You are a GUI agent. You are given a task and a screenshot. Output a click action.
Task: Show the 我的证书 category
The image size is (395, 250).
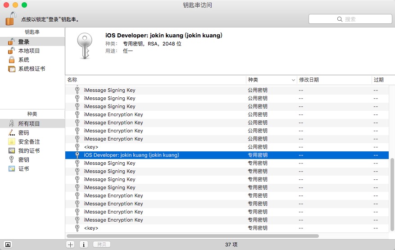32,151
